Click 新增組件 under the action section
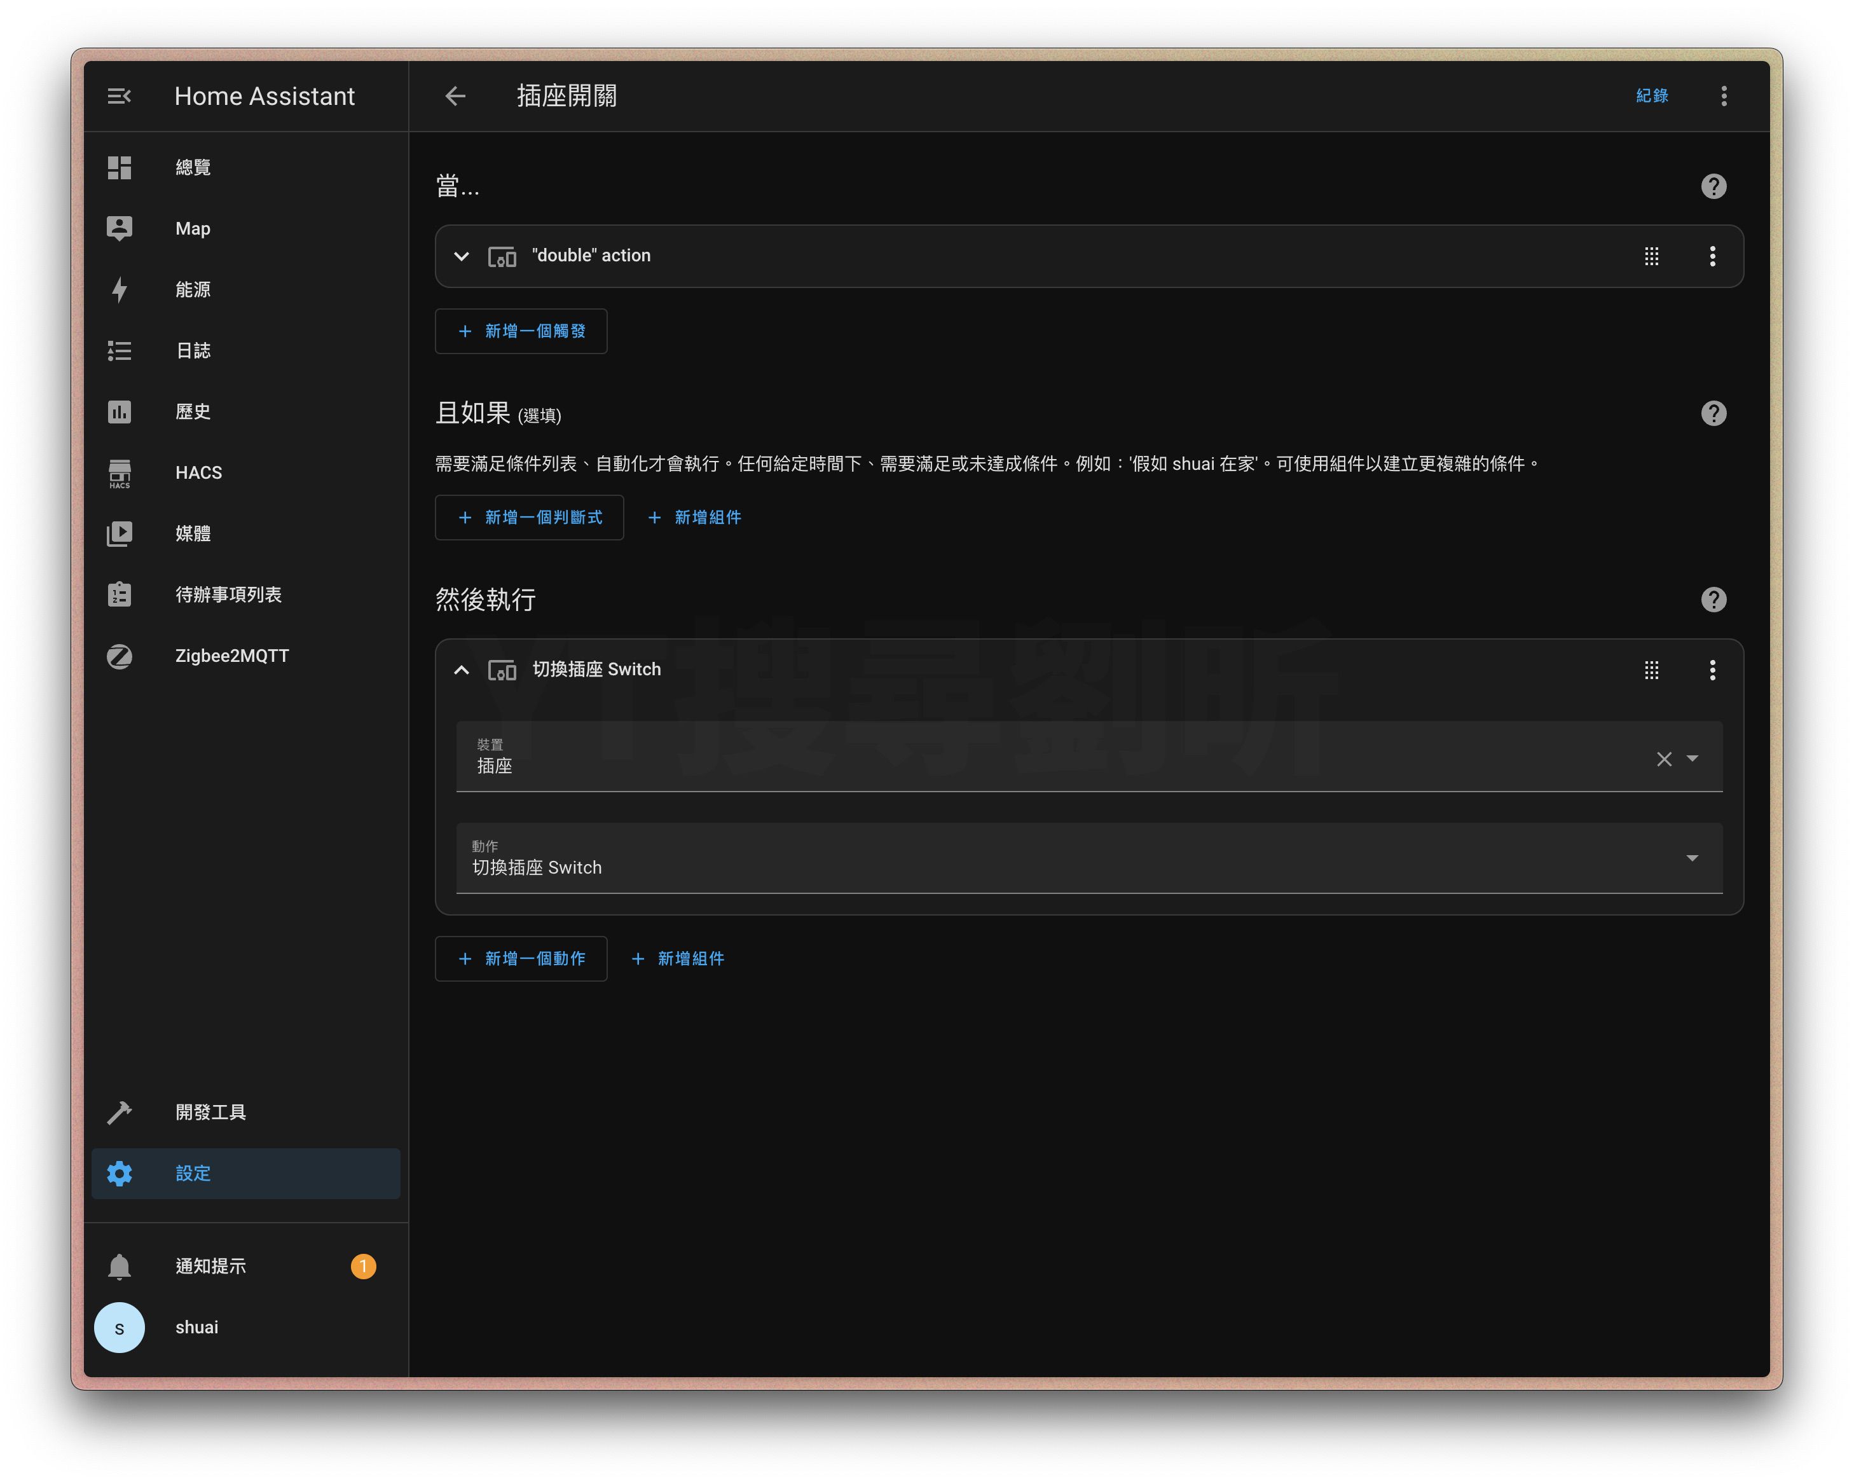The width and height of the screenshot is (1854, 1484). [678, 959]
